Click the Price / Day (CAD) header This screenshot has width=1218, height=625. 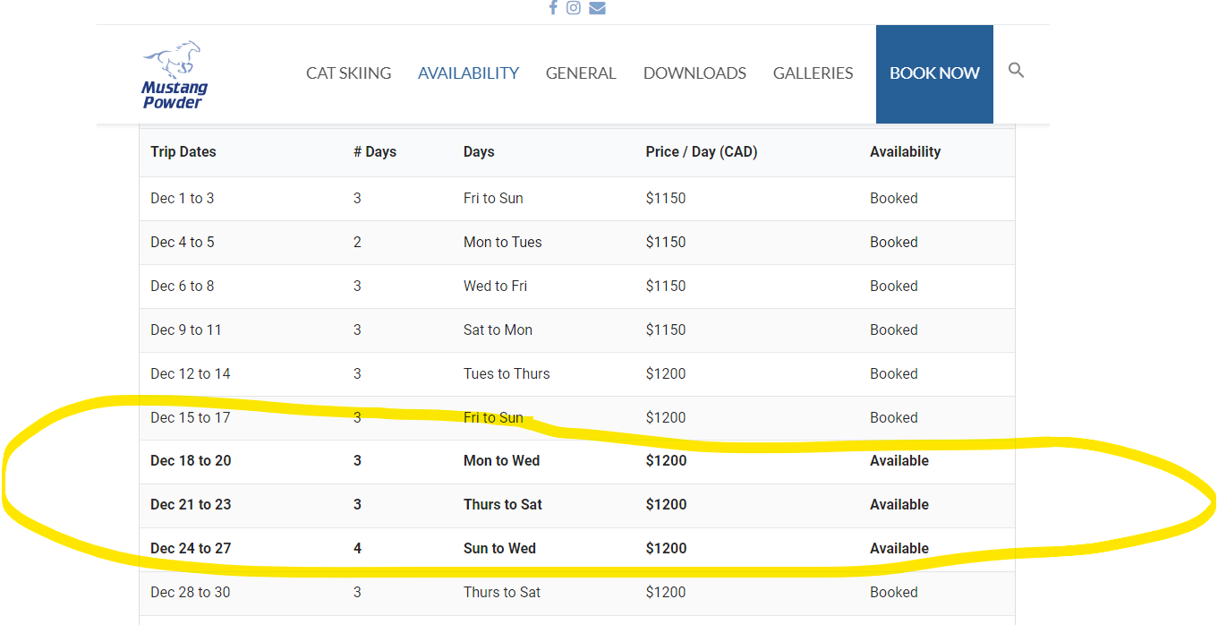(x=701, y=152)
